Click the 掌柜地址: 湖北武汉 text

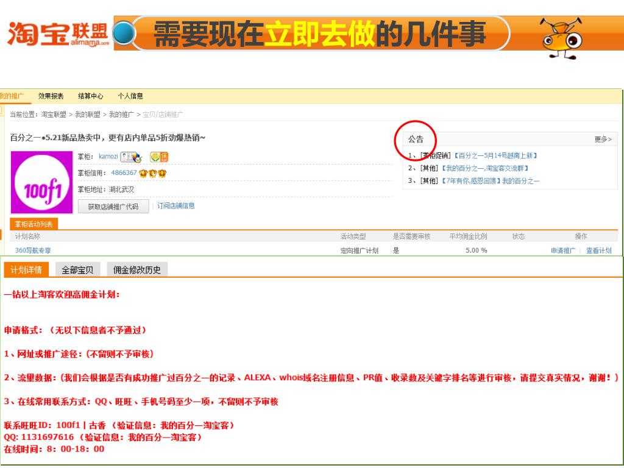tap(106, 190)
